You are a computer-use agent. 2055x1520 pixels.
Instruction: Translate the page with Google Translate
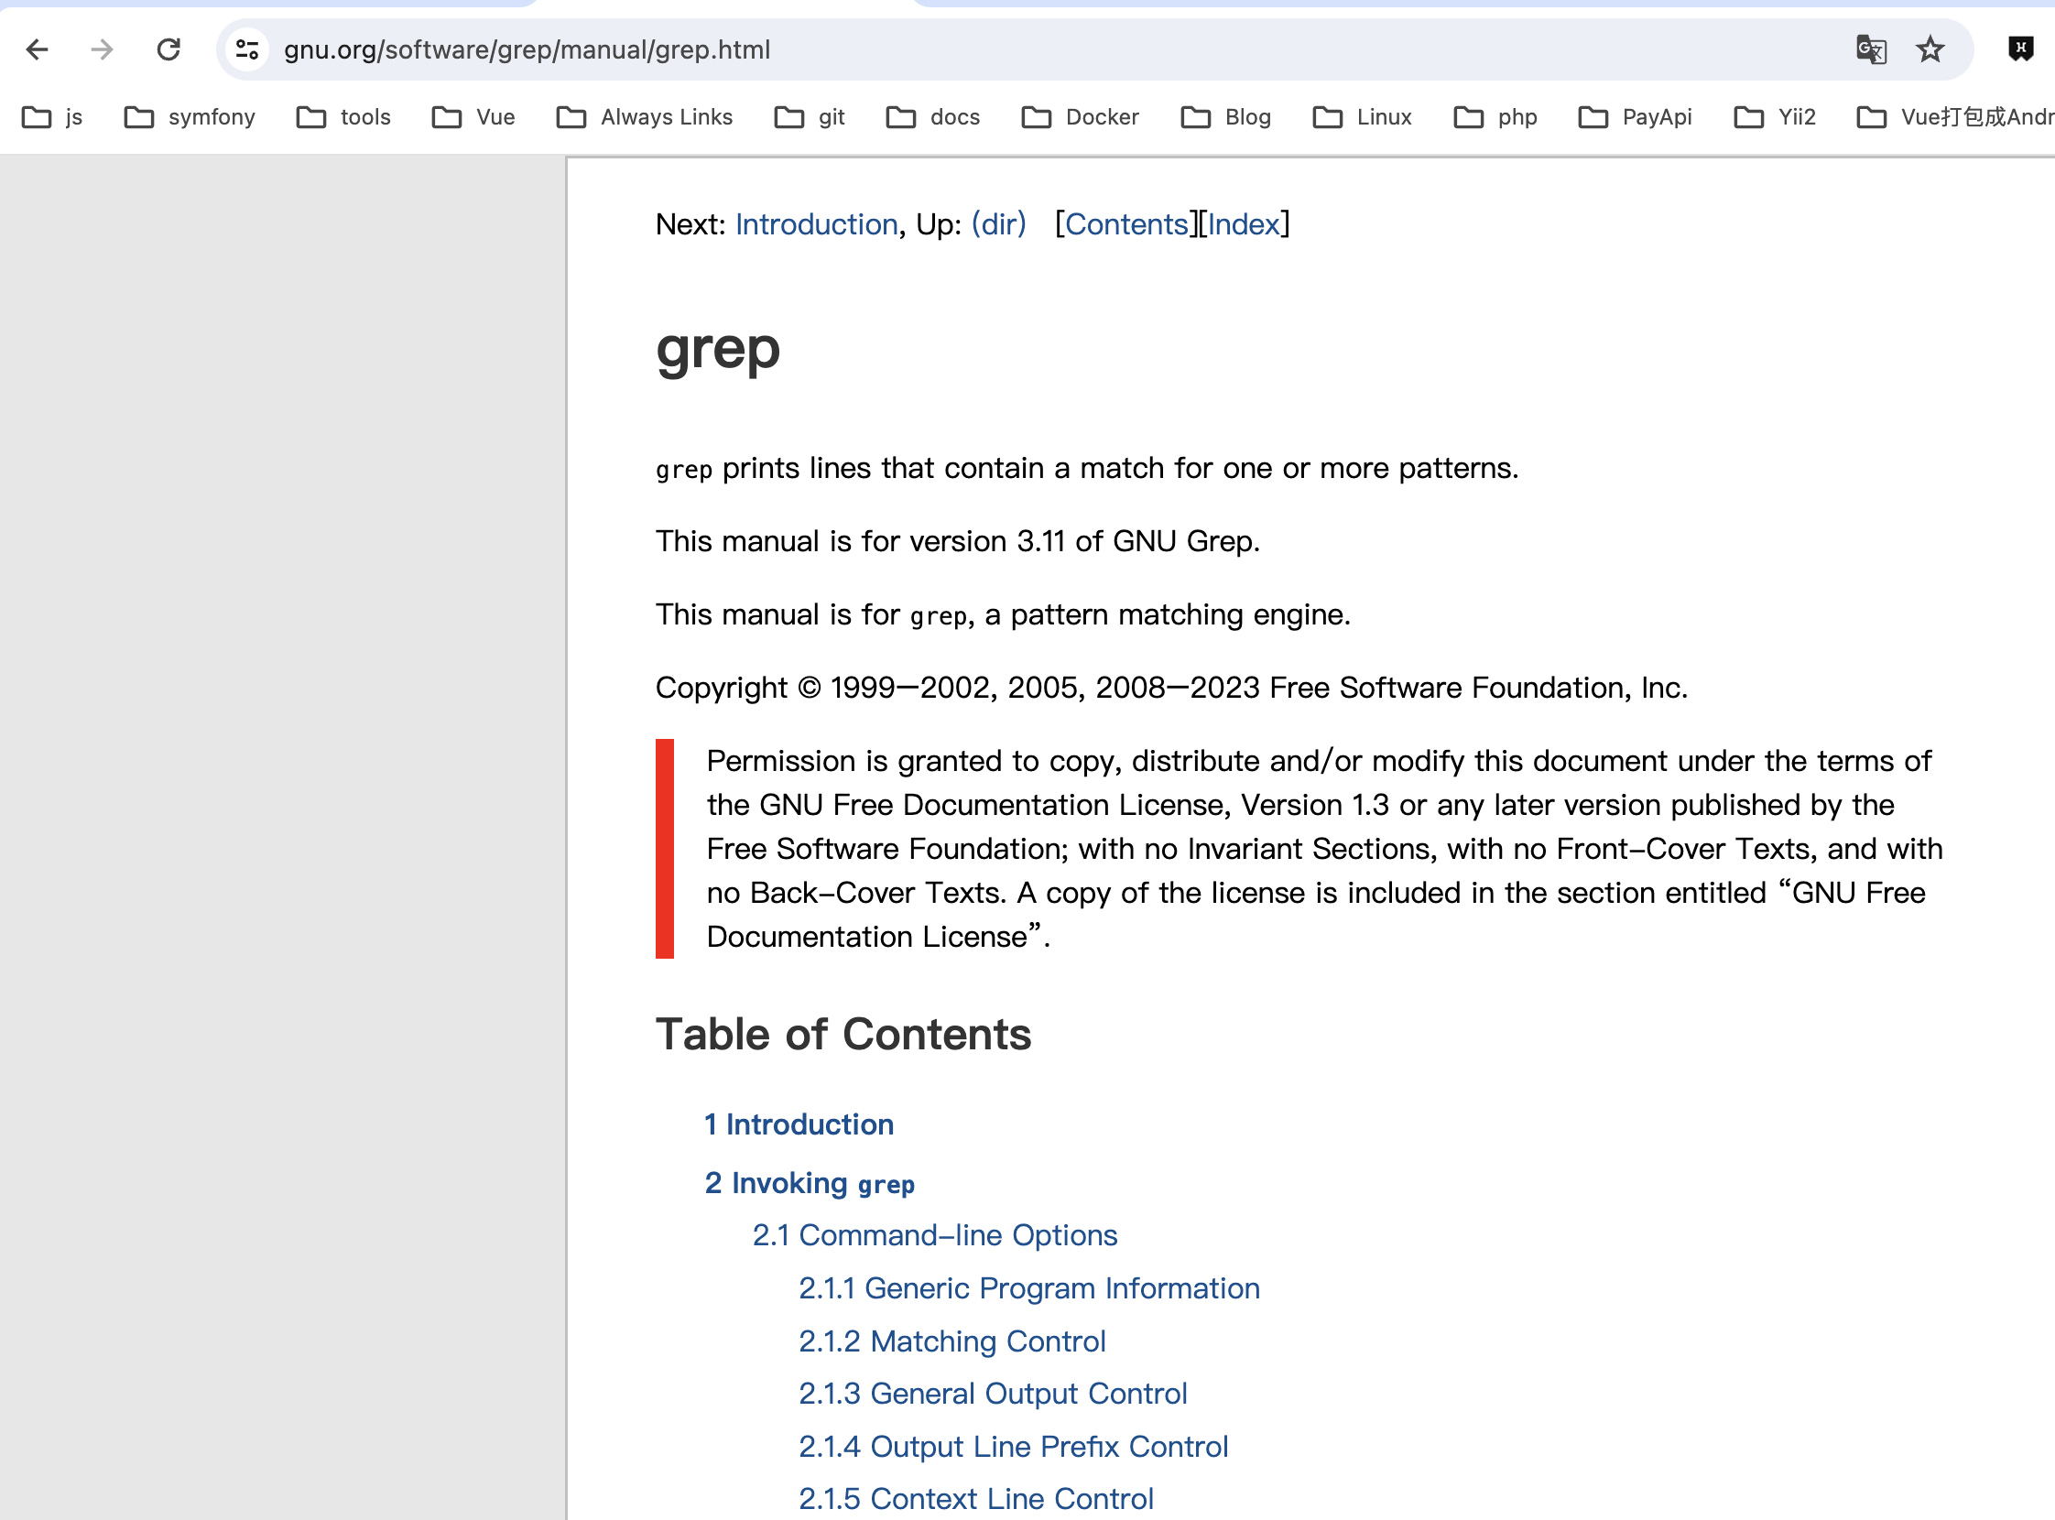(1870, 49)
